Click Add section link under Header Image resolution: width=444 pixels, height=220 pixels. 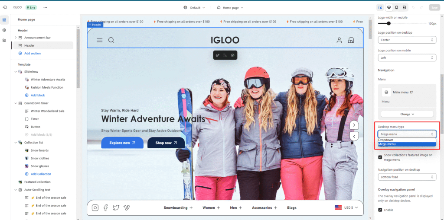point(33,53)
